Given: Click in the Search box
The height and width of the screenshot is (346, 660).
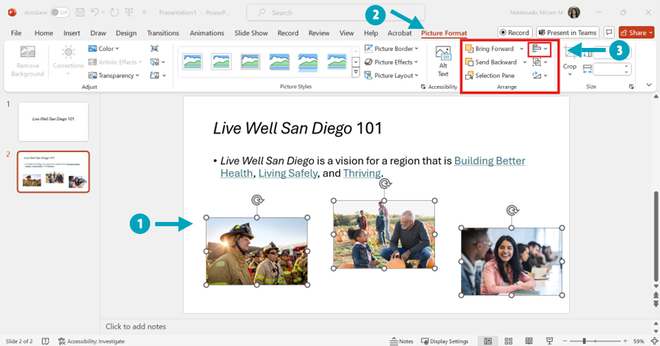Looking at the screenshot, I should (336, 13).
